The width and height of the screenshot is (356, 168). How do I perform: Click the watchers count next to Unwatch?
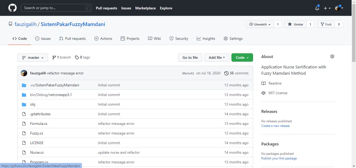click(278, 24)
